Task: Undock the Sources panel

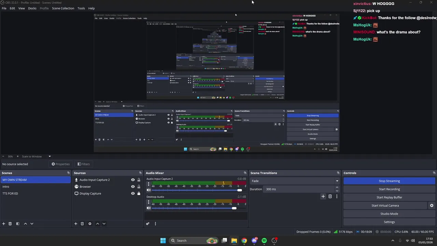Action: [140, 173]
